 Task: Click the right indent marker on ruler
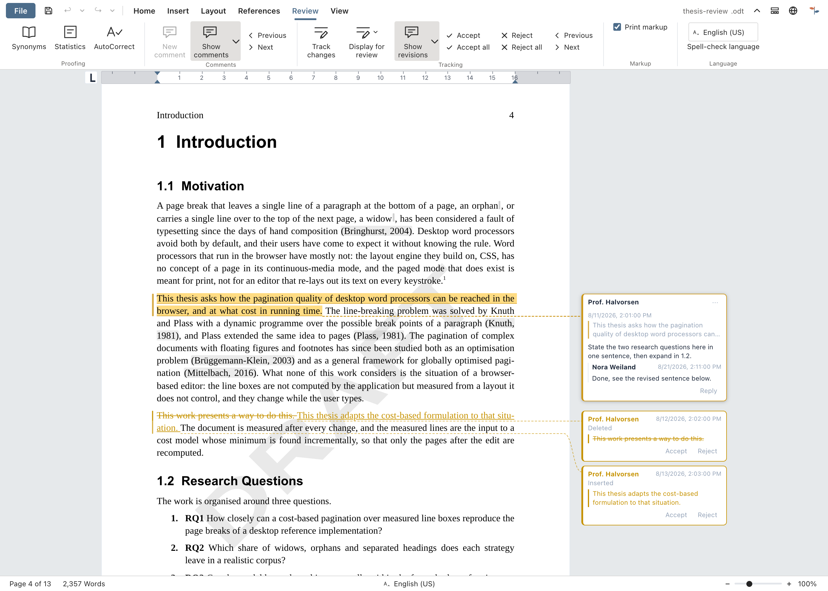[515, 82]
